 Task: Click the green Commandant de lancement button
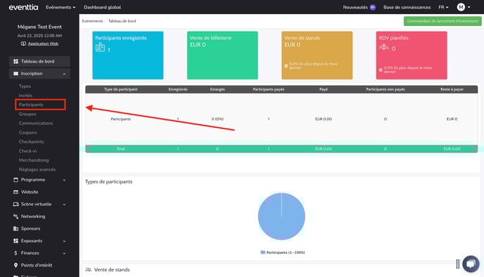[442, 21]
